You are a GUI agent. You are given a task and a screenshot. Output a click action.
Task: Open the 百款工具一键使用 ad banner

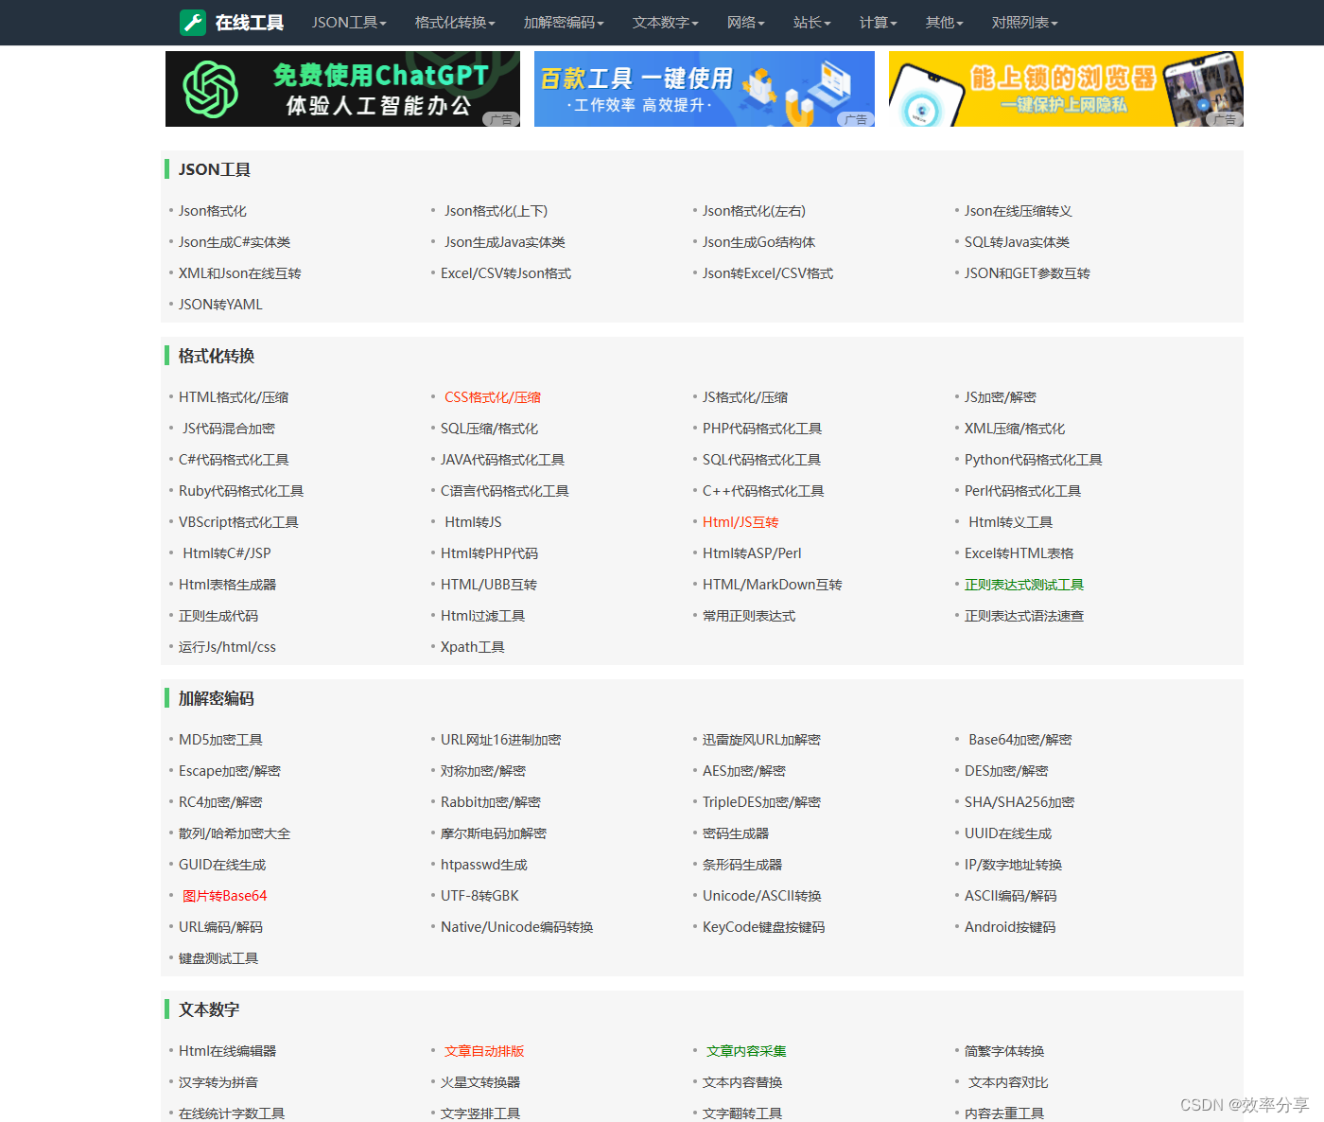704,88
